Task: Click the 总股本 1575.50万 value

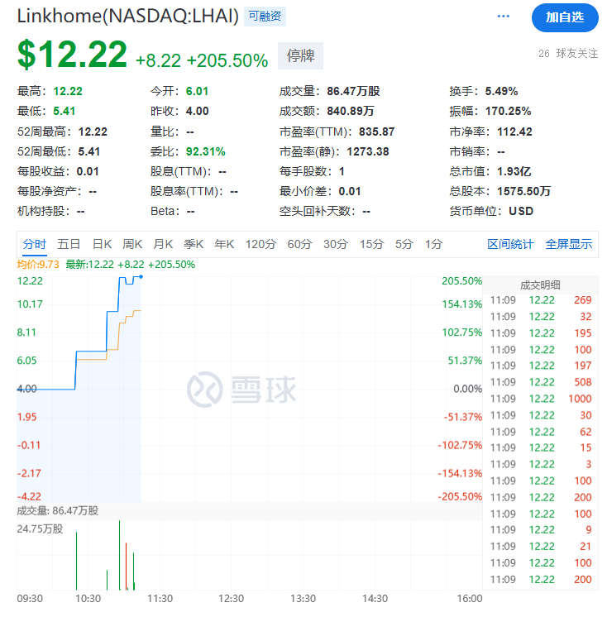Action: [523, 191]
